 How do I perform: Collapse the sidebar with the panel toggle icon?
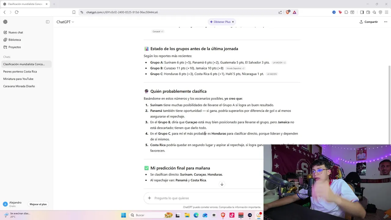pos(48,22)
